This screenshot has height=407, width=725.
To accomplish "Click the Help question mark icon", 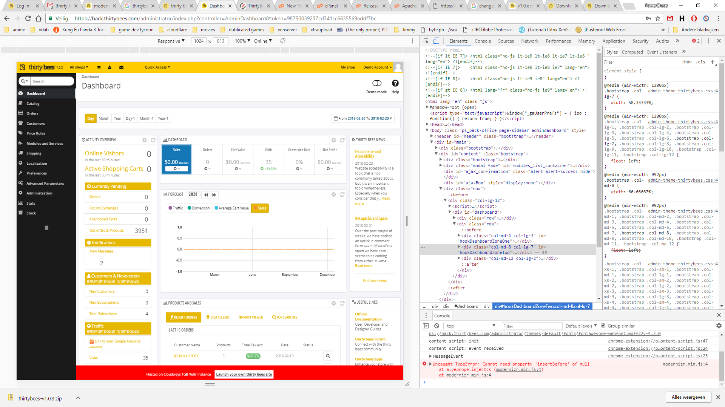I will pyautogui.click(x=395, y=83).
